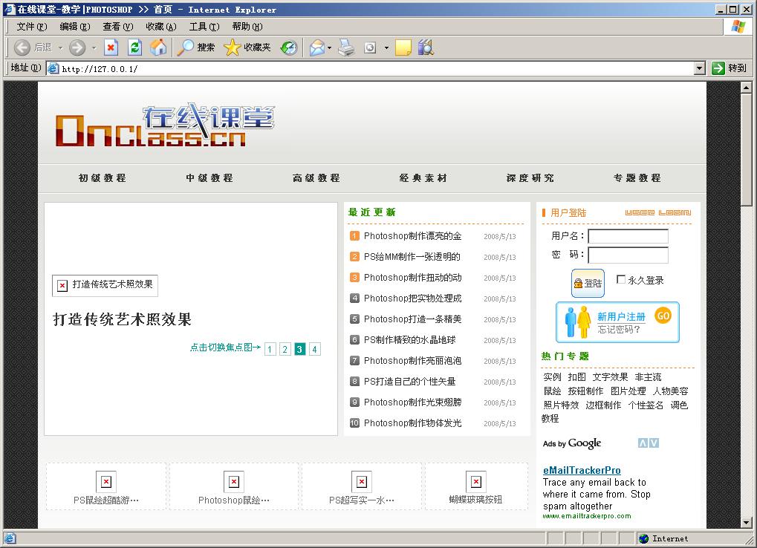Click the Stop loading toolbar icon

[x=111, y=48]
